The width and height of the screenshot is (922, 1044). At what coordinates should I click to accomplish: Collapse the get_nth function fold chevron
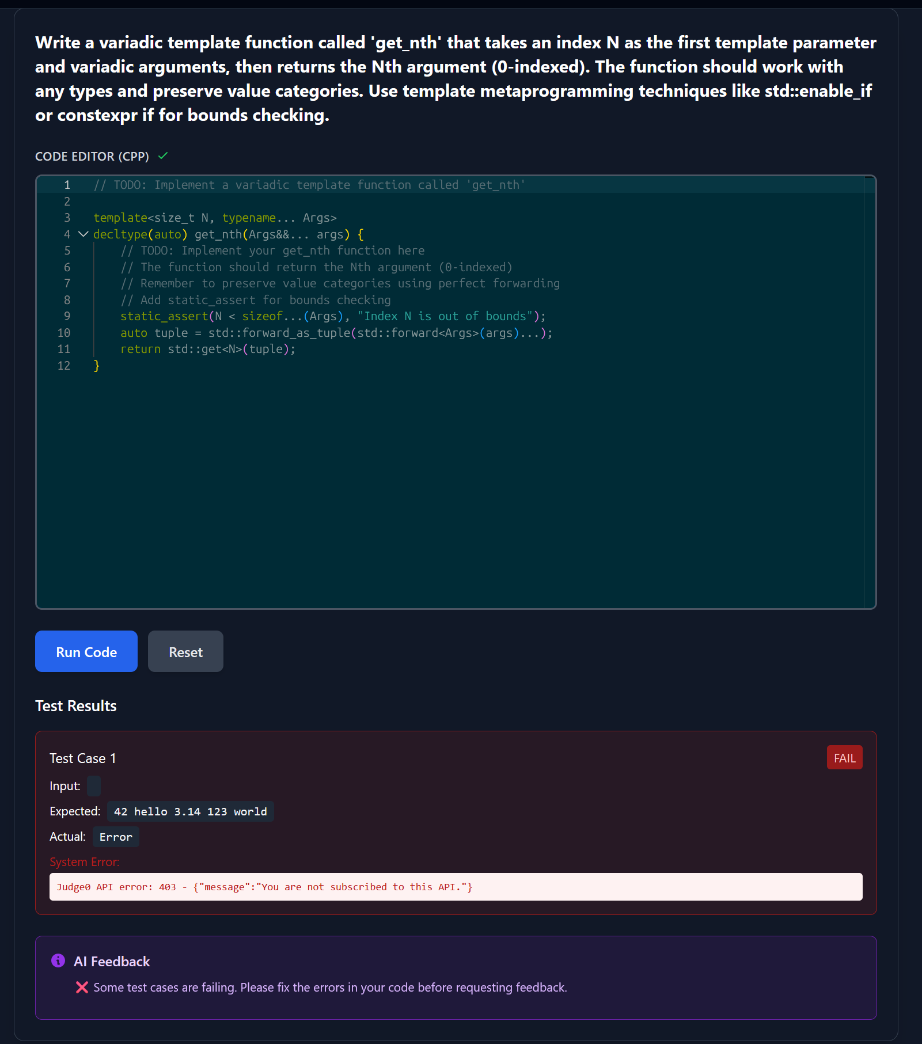click(x=84, y=234)
